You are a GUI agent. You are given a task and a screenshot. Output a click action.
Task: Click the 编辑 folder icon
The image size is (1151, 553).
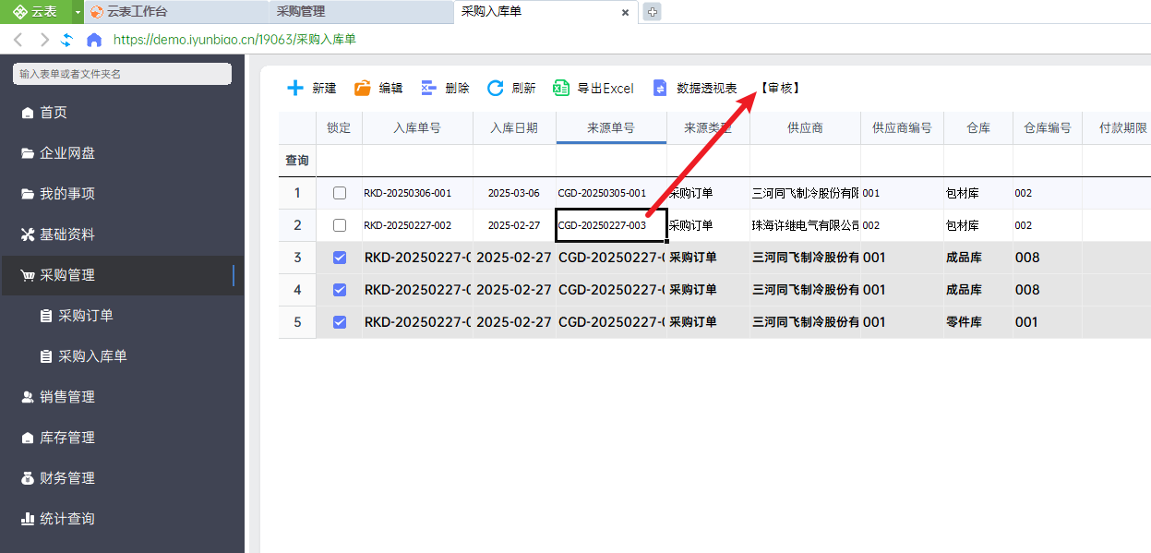(x=363, y=89)
